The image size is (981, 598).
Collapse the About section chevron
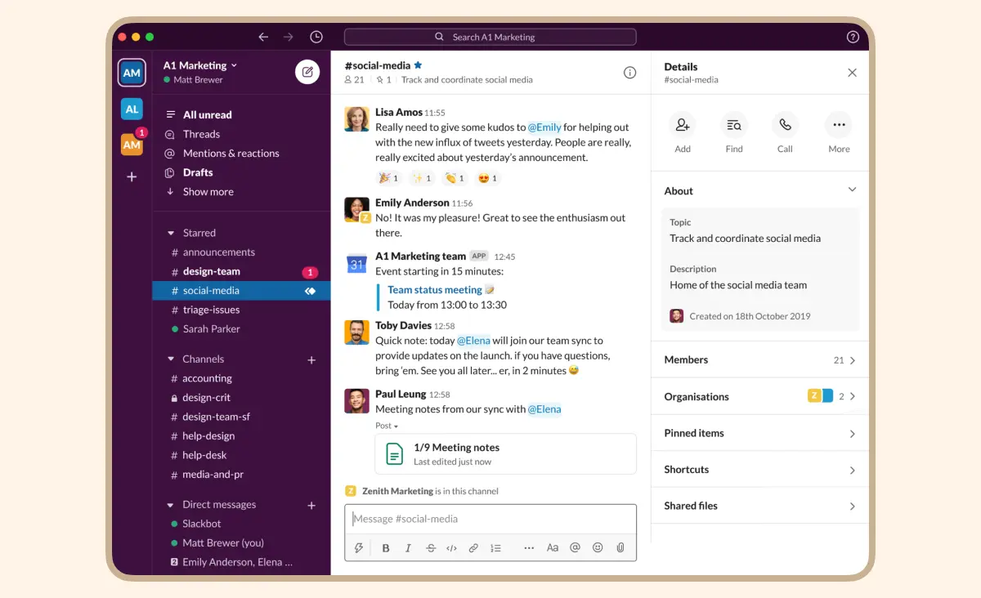point(852,190)
